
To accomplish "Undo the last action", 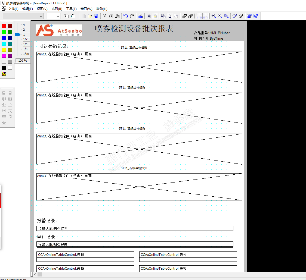I will 126,16.
